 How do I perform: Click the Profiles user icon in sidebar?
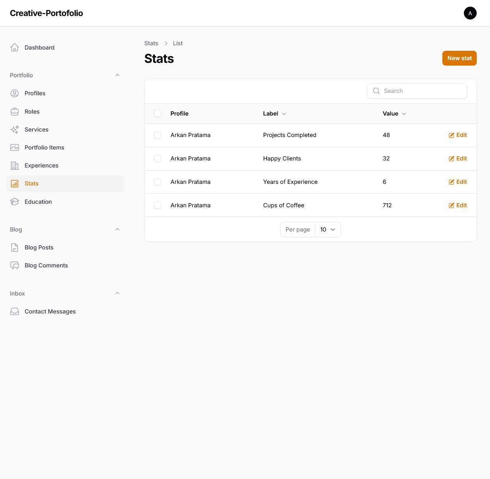(14, 93)
